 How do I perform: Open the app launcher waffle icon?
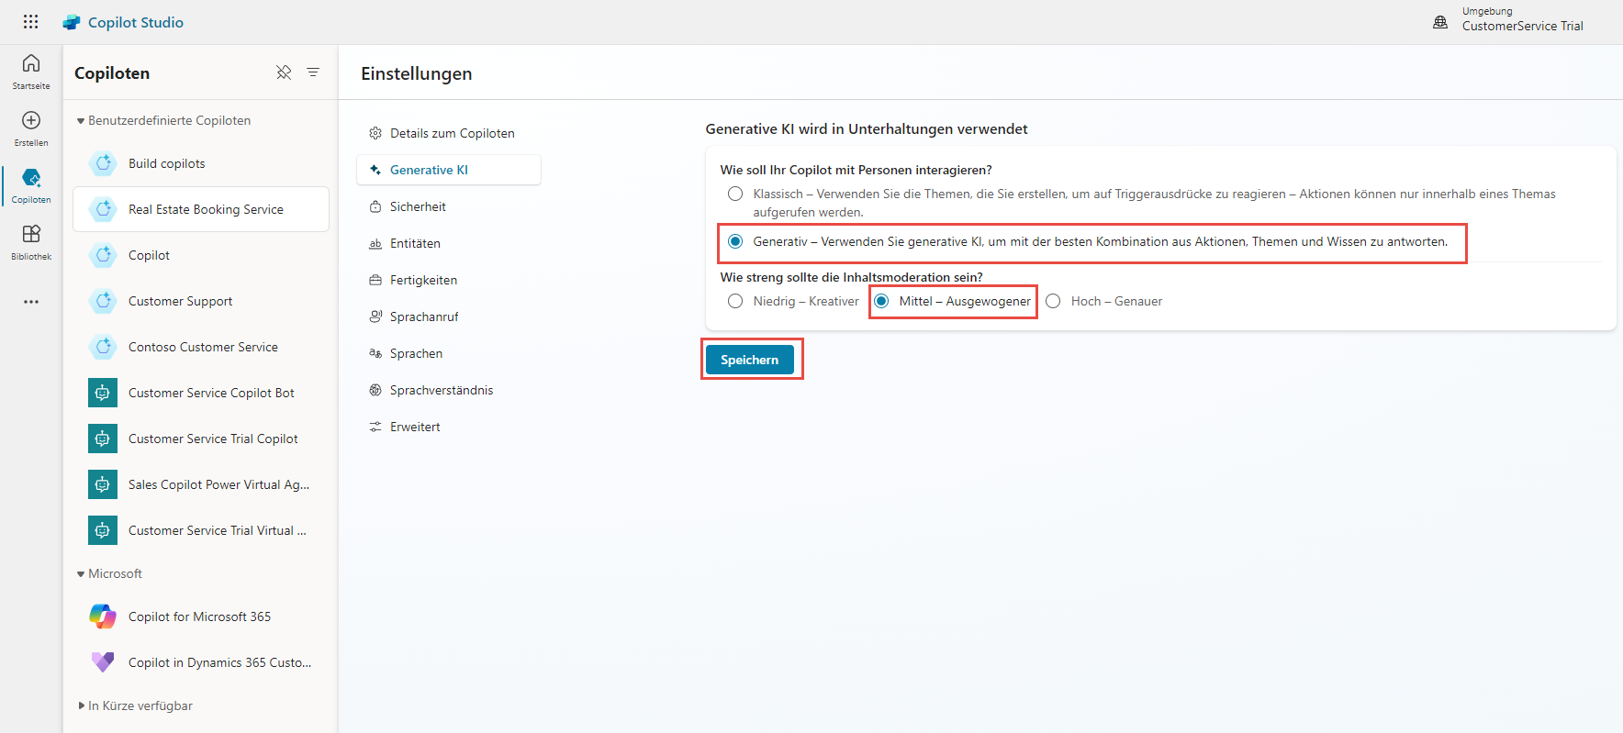[30, 22]
